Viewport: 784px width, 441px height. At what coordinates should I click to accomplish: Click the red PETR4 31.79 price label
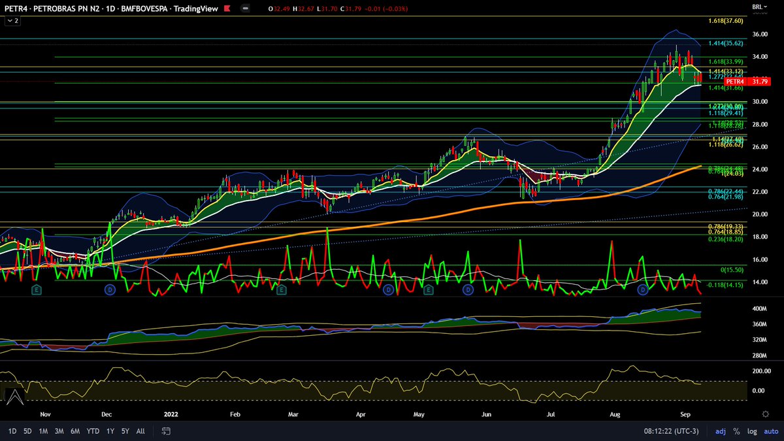point(748,81)
